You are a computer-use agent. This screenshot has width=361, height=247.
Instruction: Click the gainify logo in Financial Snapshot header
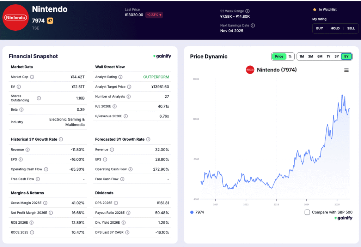[x=162, y=56]
